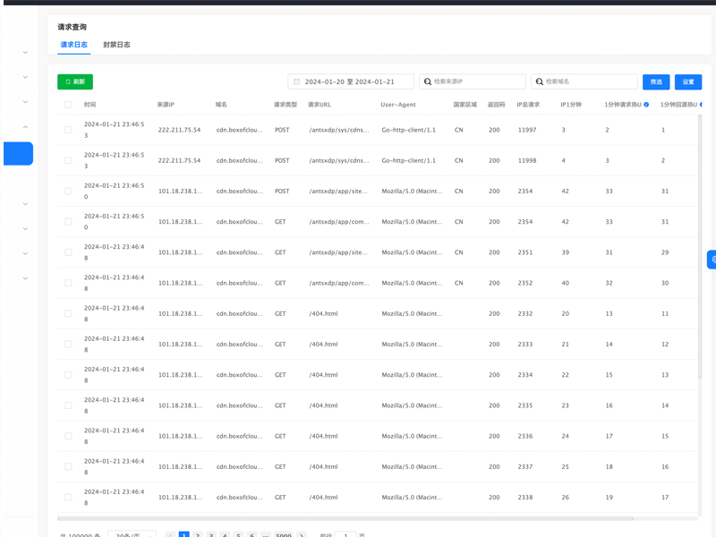Select the checkbox of the first 222.211.75.54 row
Screen dimensions: 716x537
pos(67,128)
